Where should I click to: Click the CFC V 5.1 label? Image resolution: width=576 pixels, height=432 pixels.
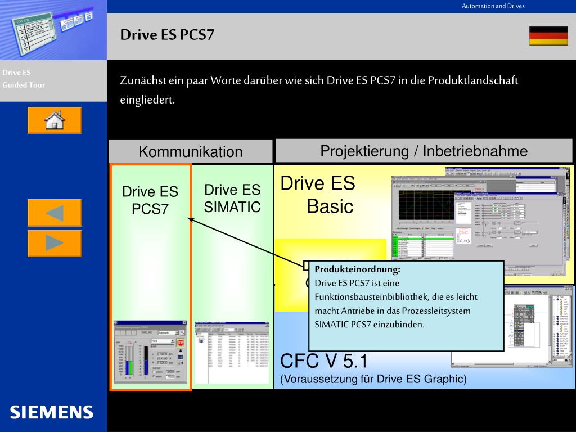323,361
